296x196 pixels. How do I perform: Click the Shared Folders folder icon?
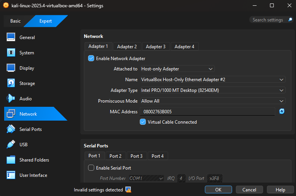point(11,160)
